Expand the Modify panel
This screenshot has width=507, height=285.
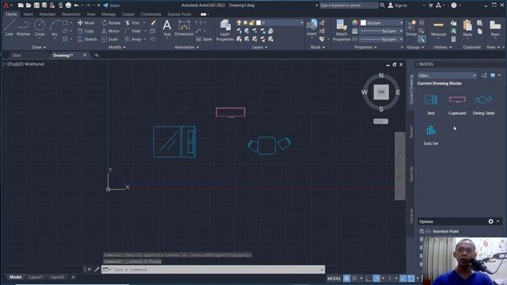point(116,47)
